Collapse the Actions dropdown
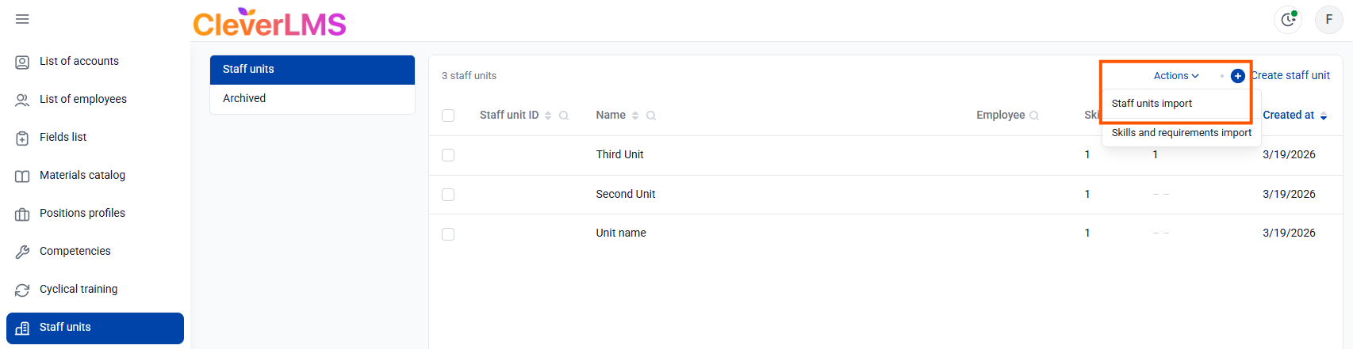 [1175, 76]
